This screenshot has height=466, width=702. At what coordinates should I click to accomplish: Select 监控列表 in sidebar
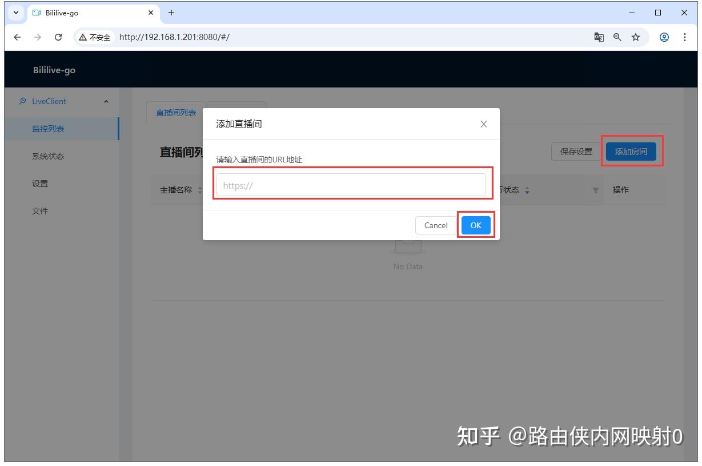click(48, 129)
